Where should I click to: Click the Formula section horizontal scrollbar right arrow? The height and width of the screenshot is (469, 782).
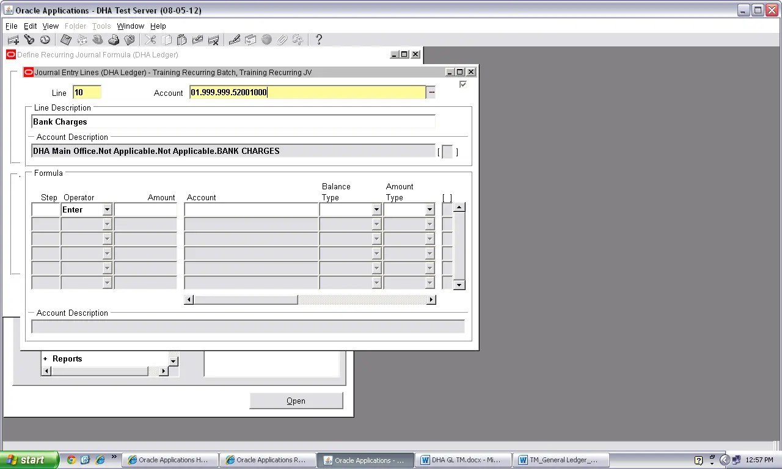[431, 299]
